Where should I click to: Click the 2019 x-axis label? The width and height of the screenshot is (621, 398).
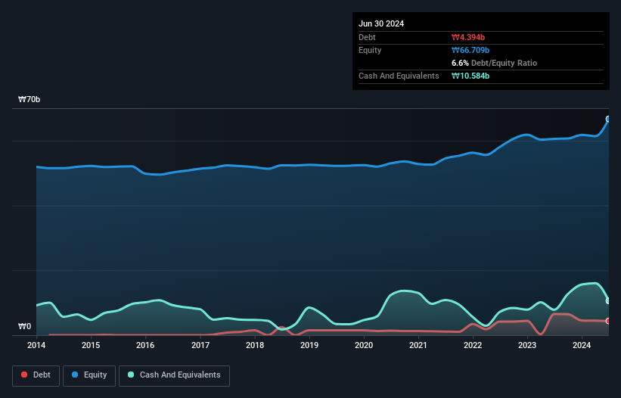pyautogui.click(x=309, y=345)
